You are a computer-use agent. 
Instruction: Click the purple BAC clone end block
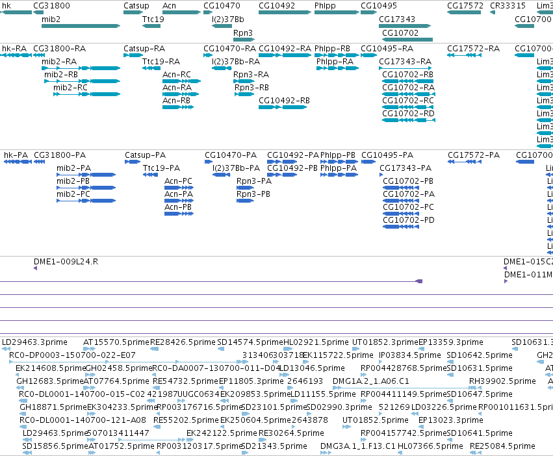tap(419, 281)
